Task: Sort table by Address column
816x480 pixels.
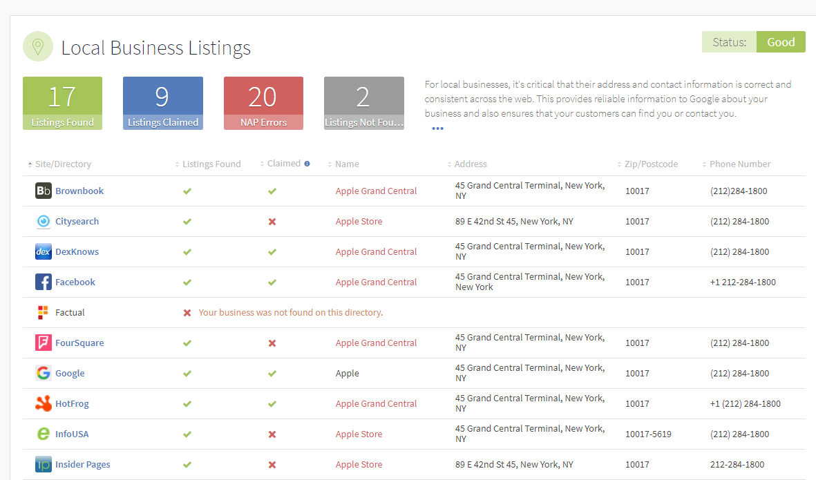Action: [x=467, y=164]
